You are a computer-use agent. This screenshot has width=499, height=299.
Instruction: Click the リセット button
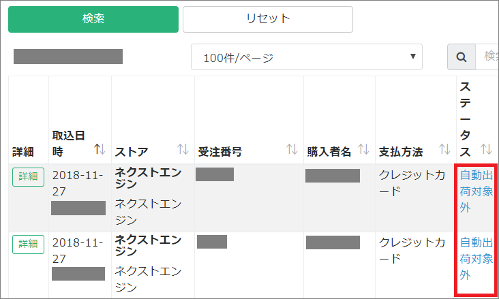coord(267,19)
